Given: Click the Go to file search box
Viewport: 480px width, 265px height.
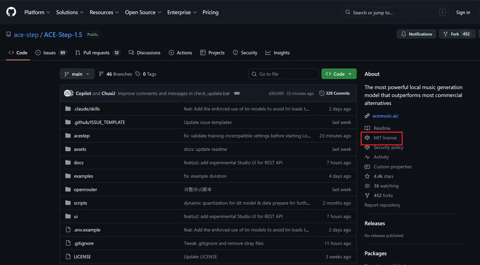Looking at the screenshot, I should click(284, 74).
